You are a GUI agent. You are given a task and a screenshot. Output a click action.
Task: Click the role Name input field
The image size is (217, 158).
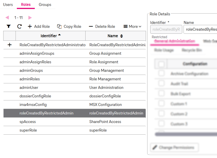point(200,29)
